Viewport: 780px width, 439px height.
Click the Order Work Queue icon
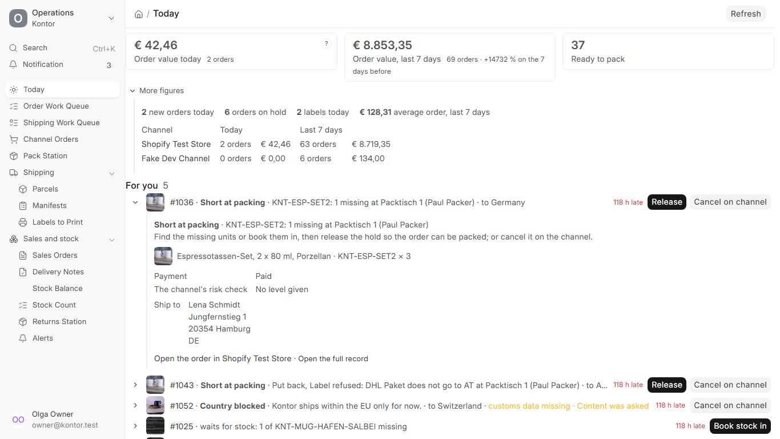(x=14, y=106)
